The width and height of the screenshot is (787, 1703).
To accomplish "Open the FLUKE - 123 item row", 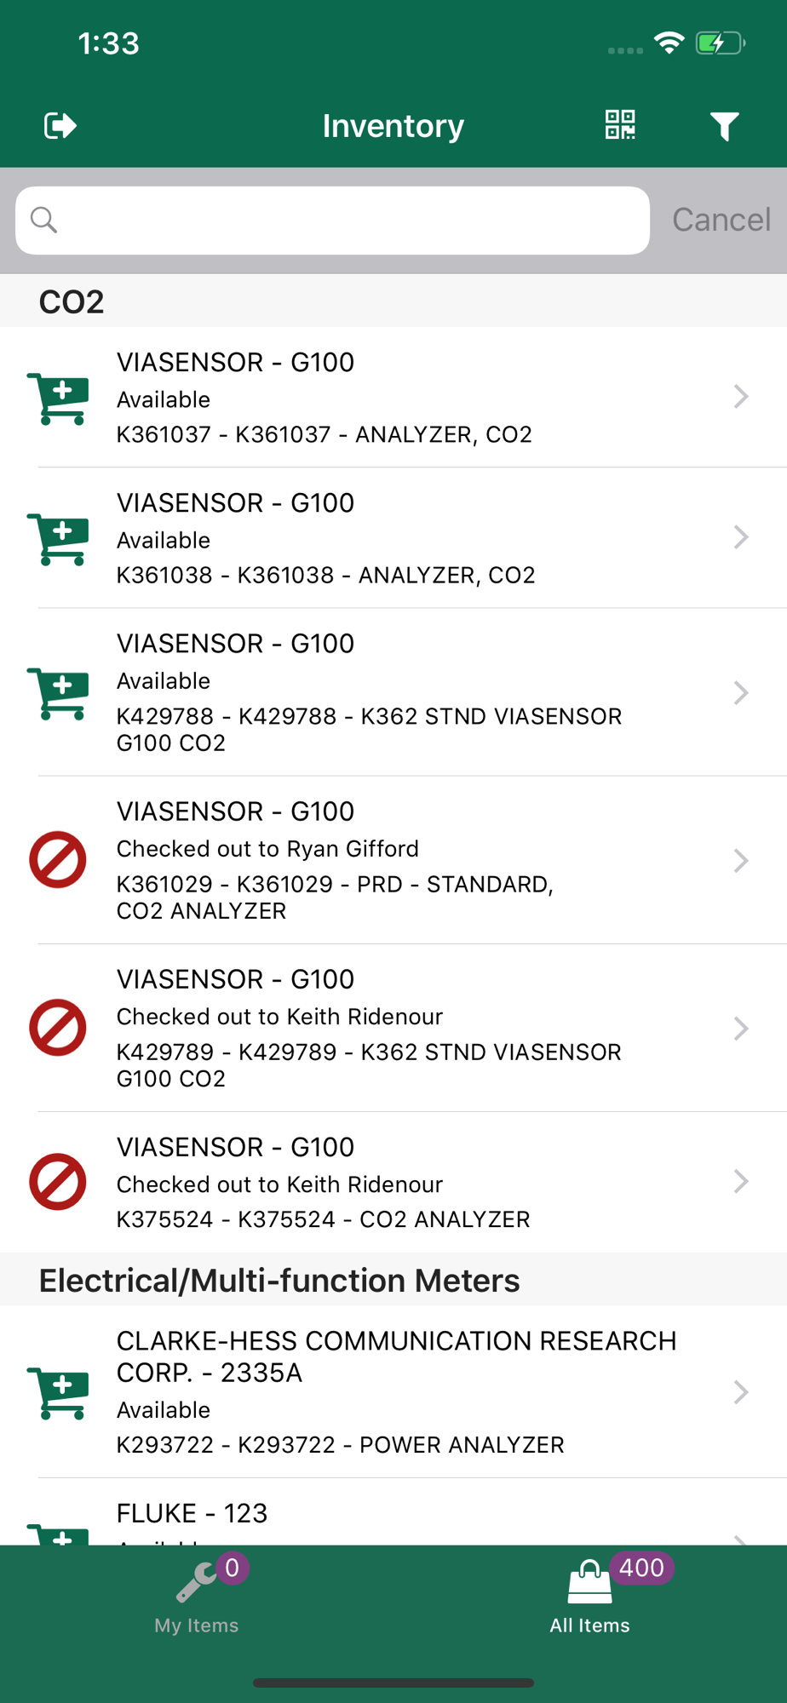I will pos(393,1512).
